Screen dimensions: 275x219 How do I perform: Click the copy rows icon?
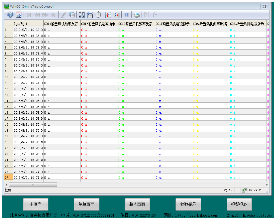72,15
